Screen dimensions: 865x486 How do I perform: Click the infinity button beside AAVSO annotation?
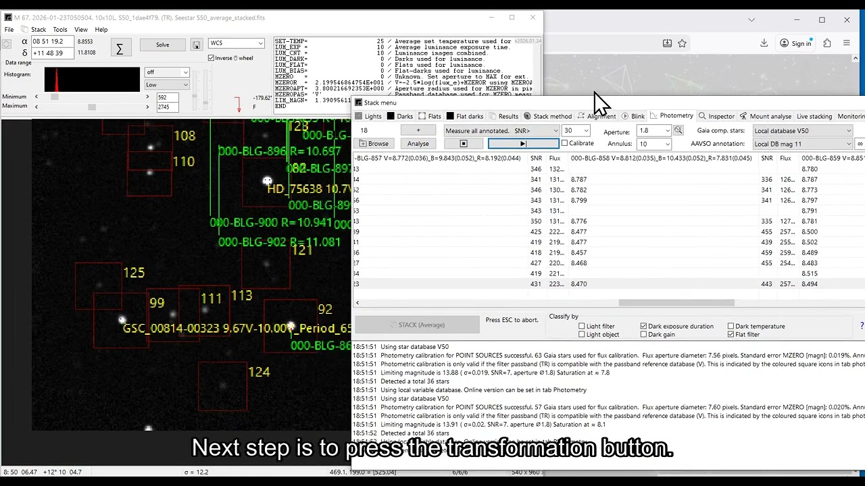860,144
